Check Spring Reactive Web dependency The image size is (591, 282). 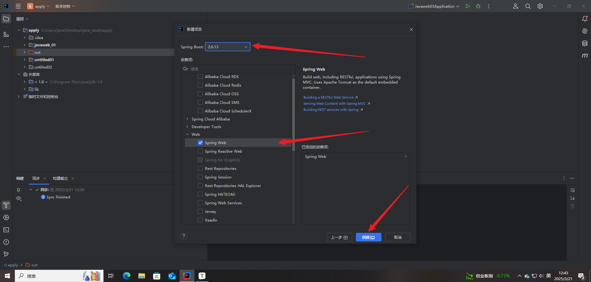[x=200, y=151]
